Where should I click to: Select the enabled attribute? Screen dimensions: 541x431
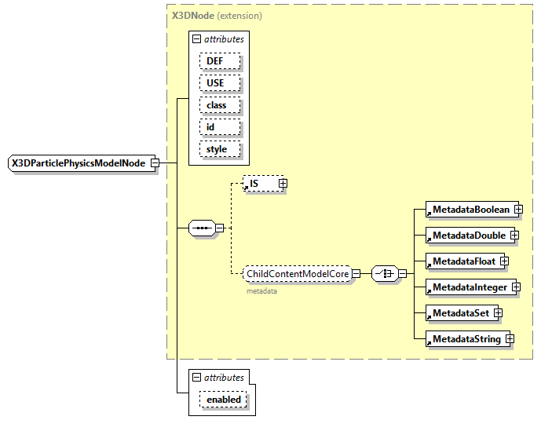click(x=223, y=400)
